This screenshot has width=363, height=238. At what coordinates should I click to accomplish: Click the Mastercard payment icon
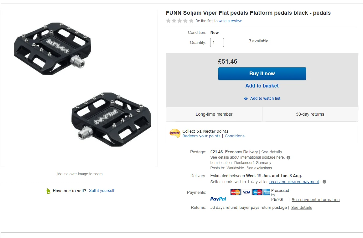235,192
